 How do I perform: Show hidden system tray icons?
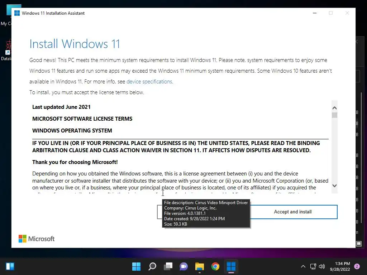[x=303, y=266]
